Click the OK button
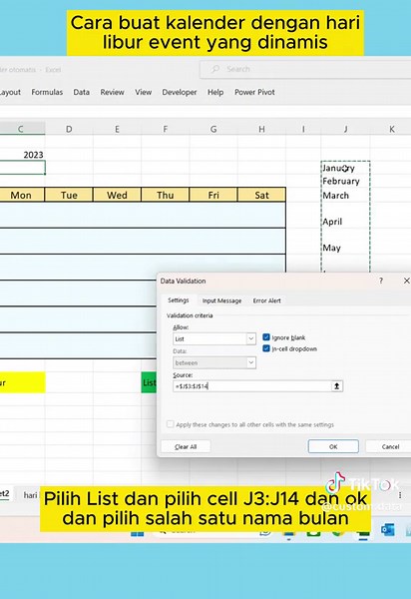Viewport: 411px width, 599px height. click(x=333, y=446)
